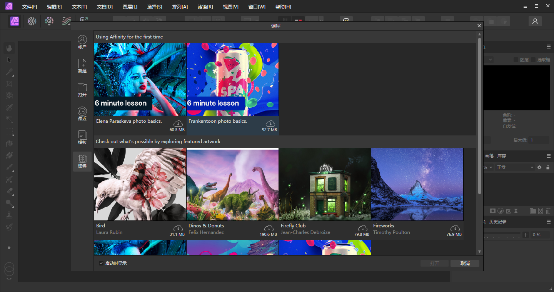Open history panel hamburger menu
Viewport: 554px width, 292px height.
[548, 222]
